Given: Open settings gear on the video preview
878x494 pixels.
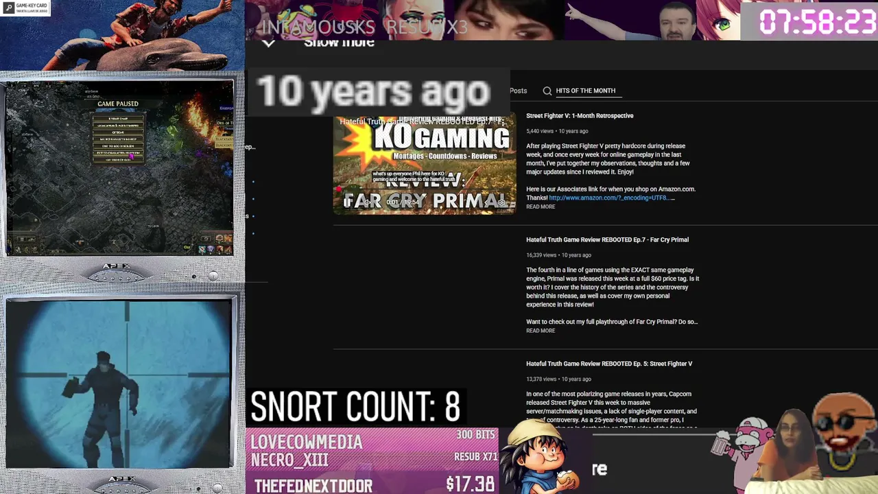Looking at the screenshot, I should click(x=502, y=202).
